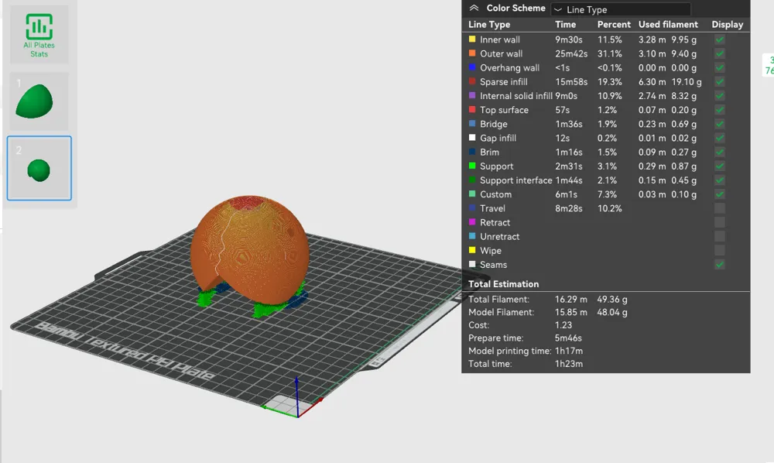
Task: Toggle Internal solid infill display checkbox
Action: click(720, 96)
